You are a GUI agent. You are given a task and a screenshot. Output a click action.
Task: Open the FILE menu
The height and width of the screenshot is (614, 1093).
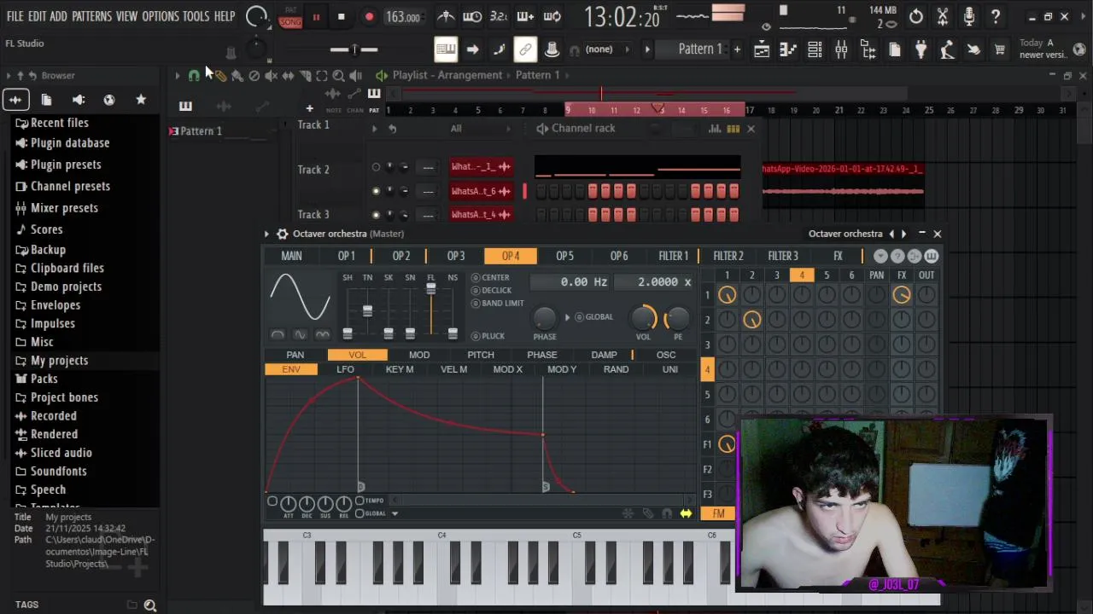click(15, 16)
